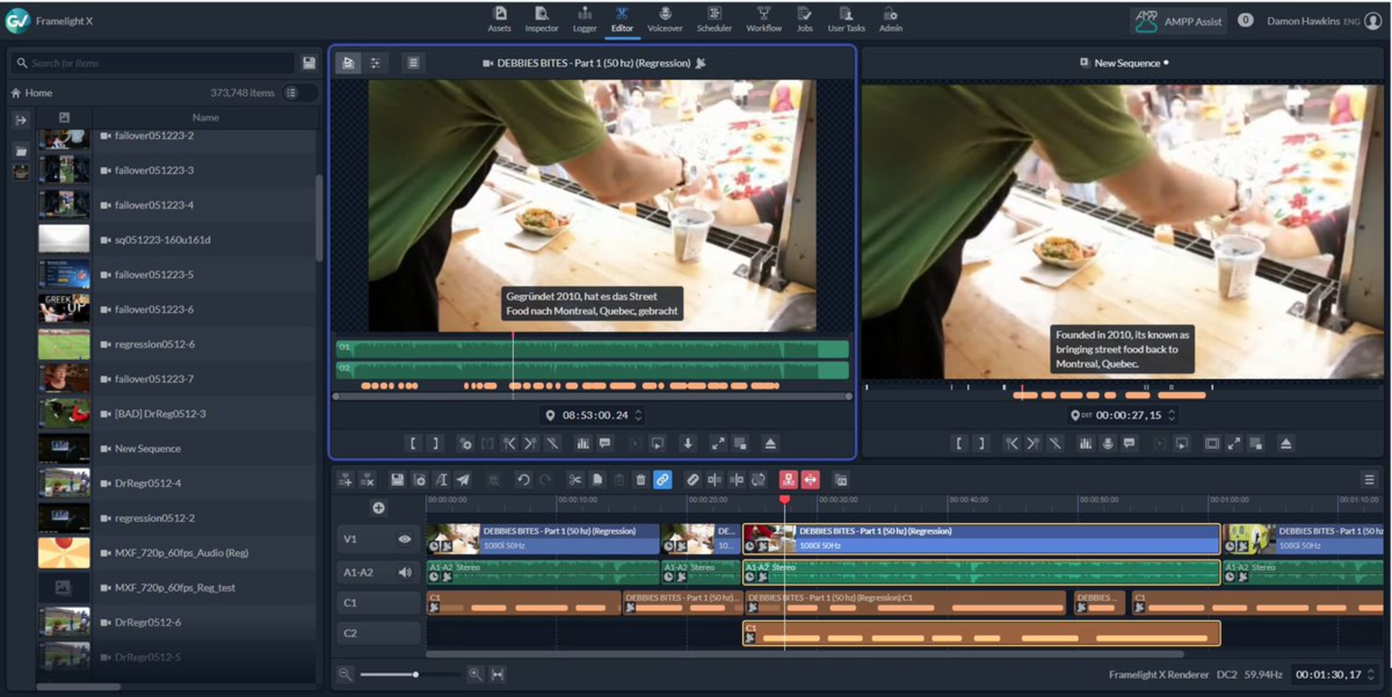Screen dimensions: 1392x697
Task: Toggle the blue link clips button
Action: (663, 480)
